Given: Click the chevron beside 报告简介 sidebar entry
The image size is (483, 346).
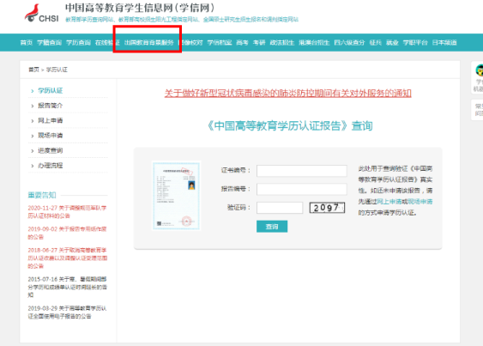Looking at the screenshot, I should click(x=33, y=106).
